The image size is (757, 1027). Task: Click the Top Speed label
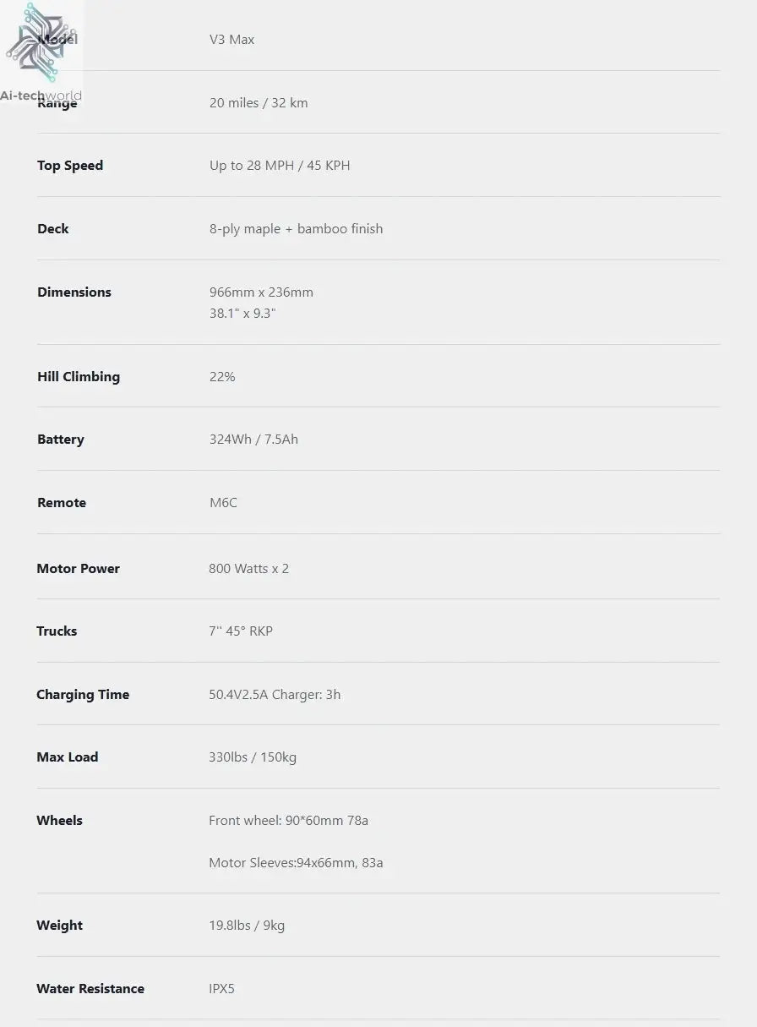point(70,166)
